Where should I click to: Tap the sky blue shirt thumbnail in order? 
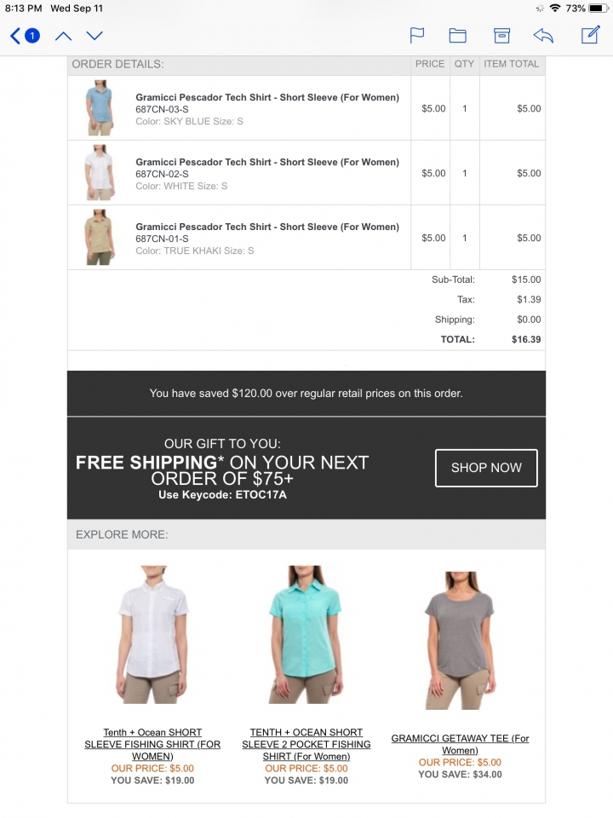tap(99, 108)
